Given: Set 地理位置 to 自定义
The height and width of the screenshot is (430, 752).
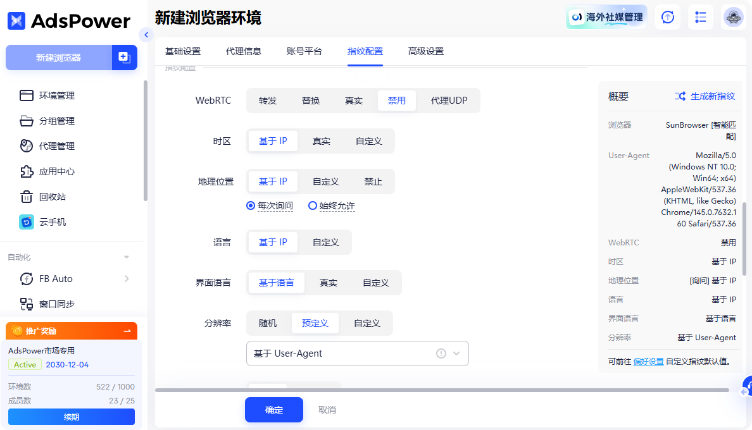Looking at the screenshot, I should point(325,181).
